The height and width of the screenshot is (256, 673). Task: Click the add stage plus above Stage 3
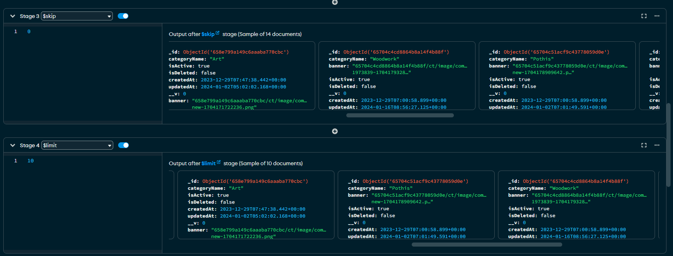pos(335,2)
